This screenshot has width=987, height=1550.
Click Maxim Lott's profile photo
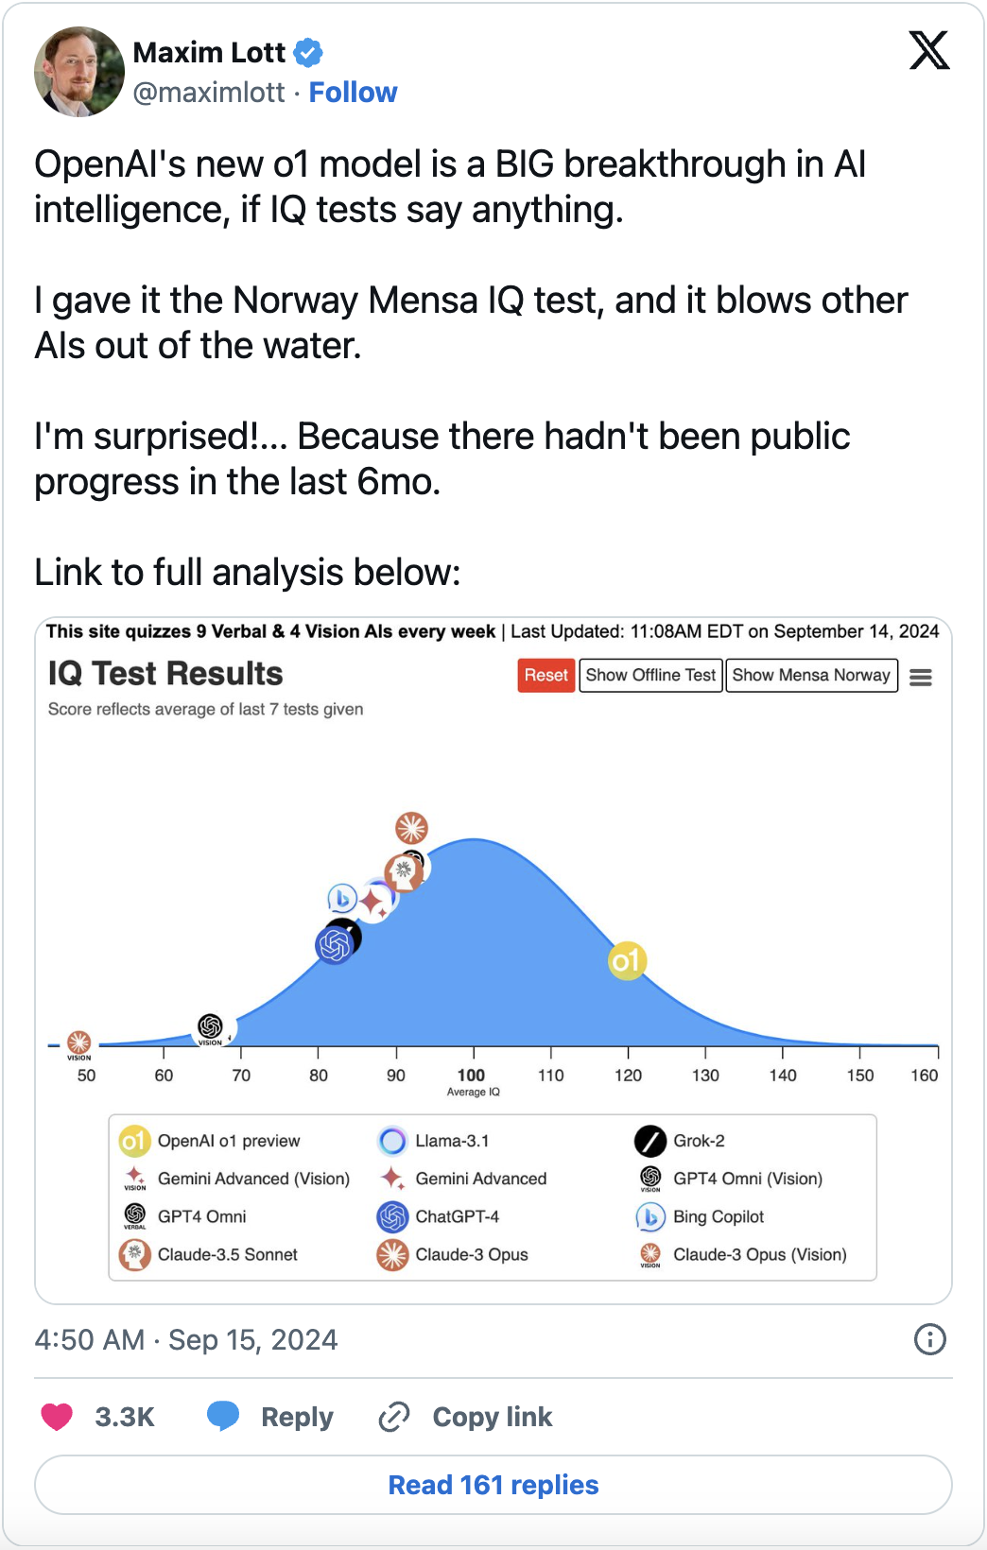coord(79,72)
